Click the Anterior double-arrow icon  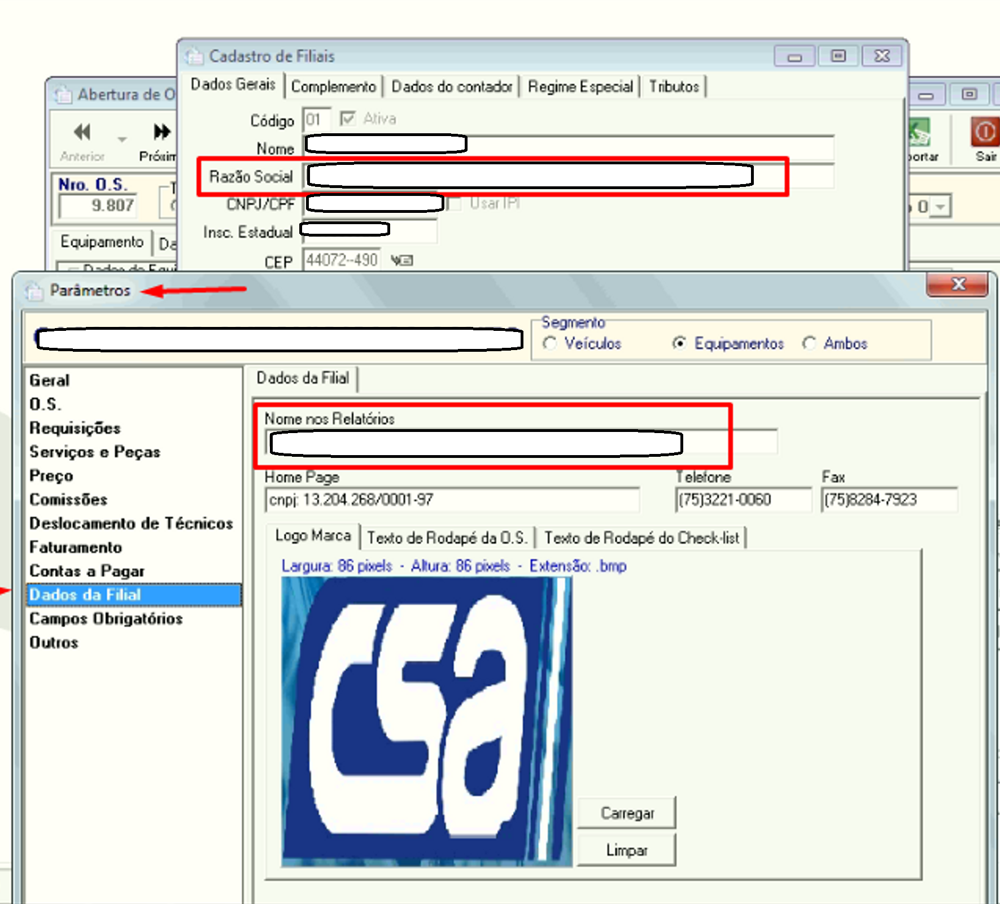82,132
